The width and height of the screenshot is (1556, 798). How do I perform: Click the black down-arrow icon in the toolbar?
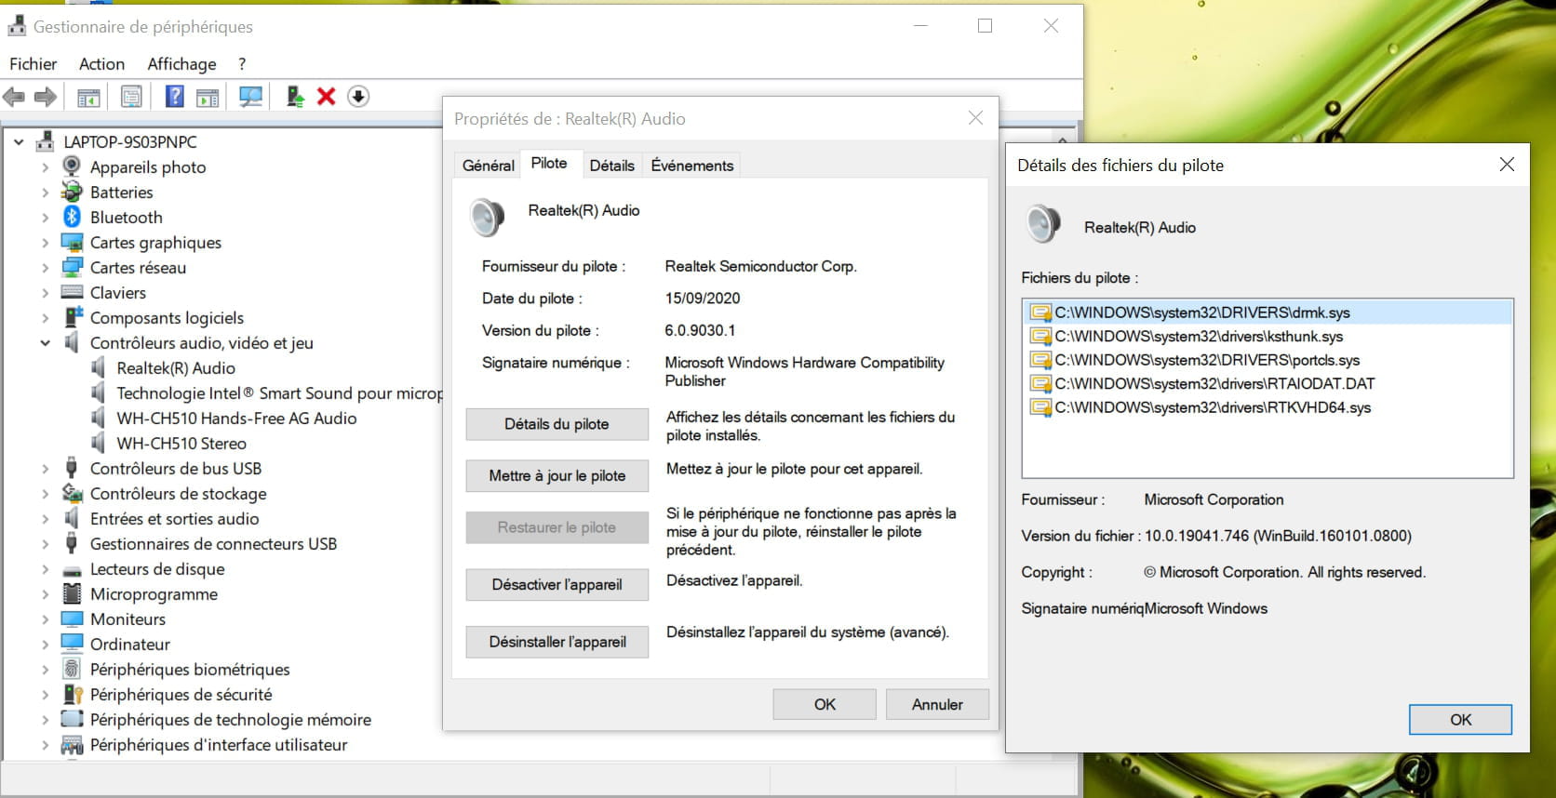pos(358,97)
